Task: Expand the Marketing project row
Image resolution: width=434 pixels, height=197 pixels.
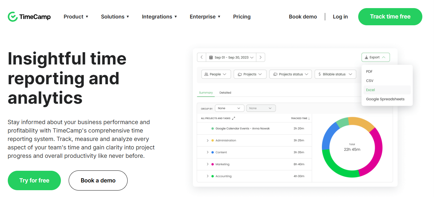Action: pyautogui.click(x=208, y=164)
